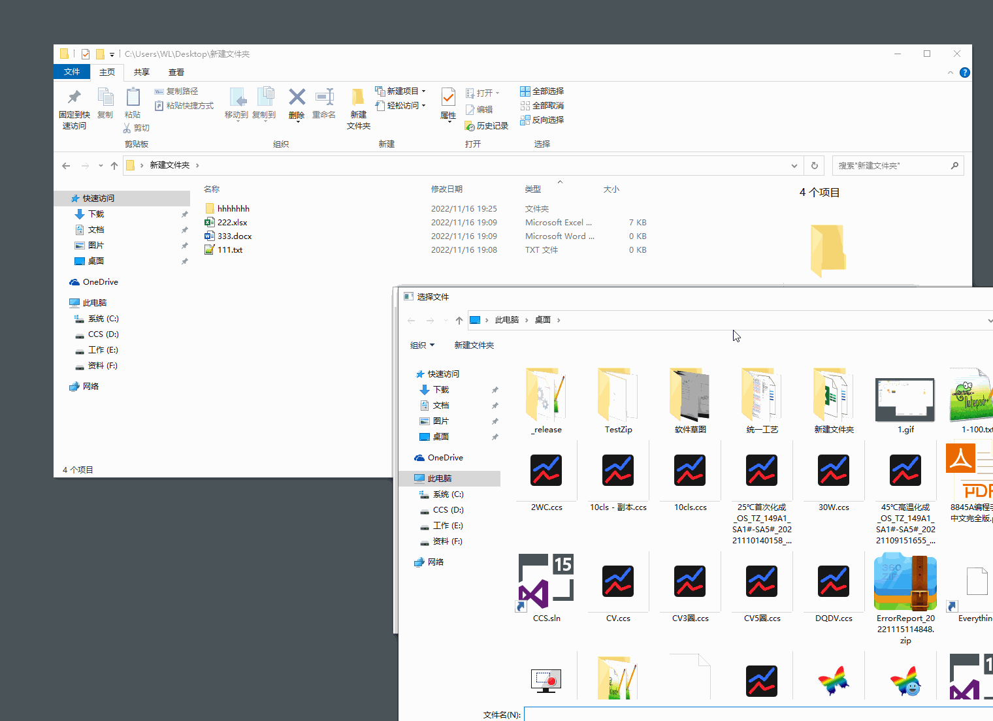Click the 复制路径 button
The image size is (993, 721).
(x=176, y=91)
